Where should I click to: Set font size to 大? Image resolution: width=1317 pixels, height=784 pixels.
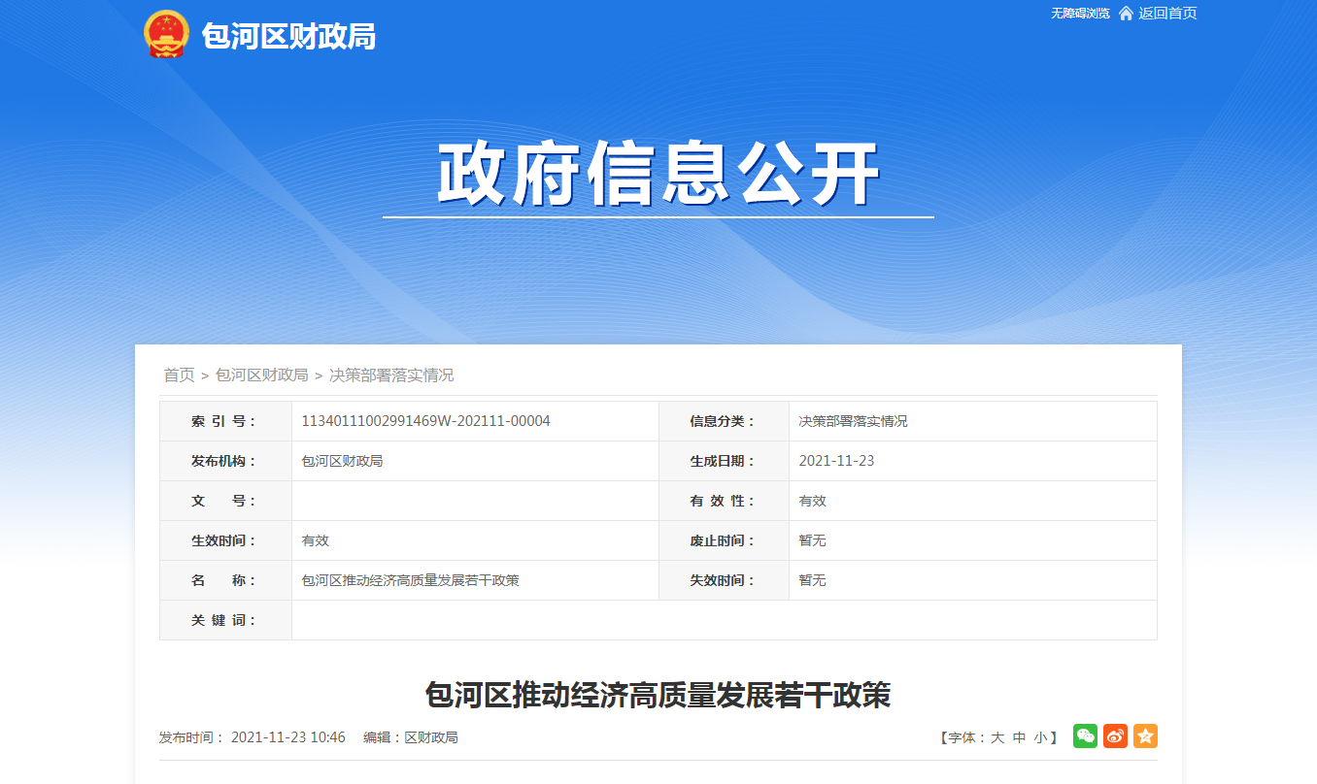[999, 736]
